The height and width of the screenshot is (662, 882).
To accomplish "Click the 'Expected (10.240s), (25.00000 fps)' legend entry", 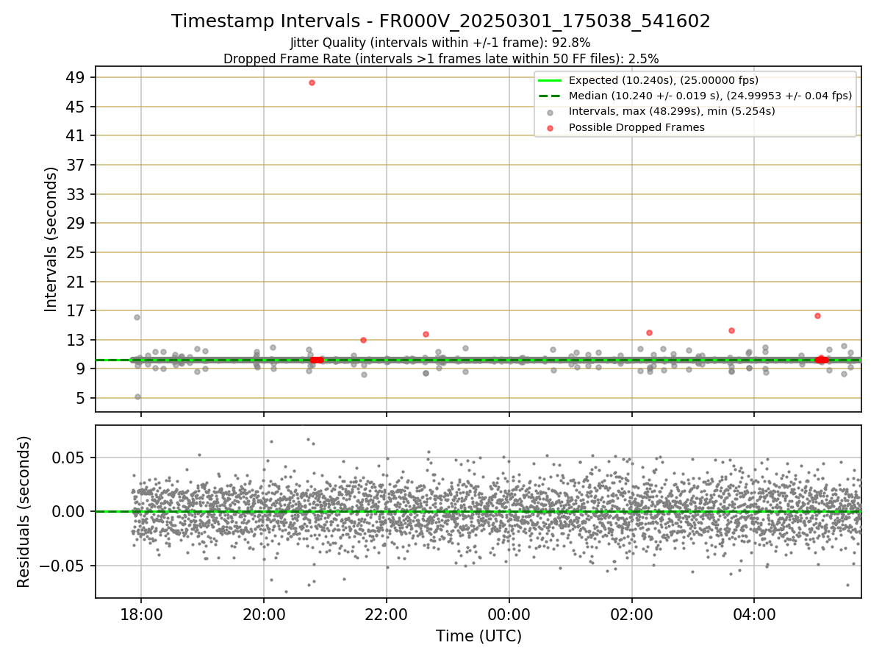I will pyautogui.click(x=664, y=80).
